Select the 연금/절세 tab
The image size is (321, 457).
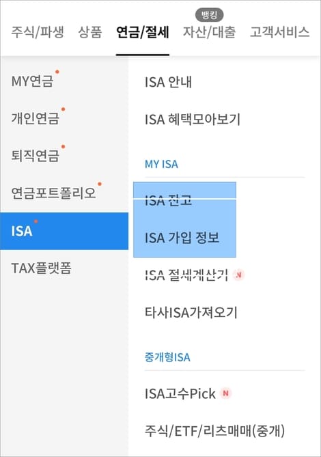click(143, 32)
